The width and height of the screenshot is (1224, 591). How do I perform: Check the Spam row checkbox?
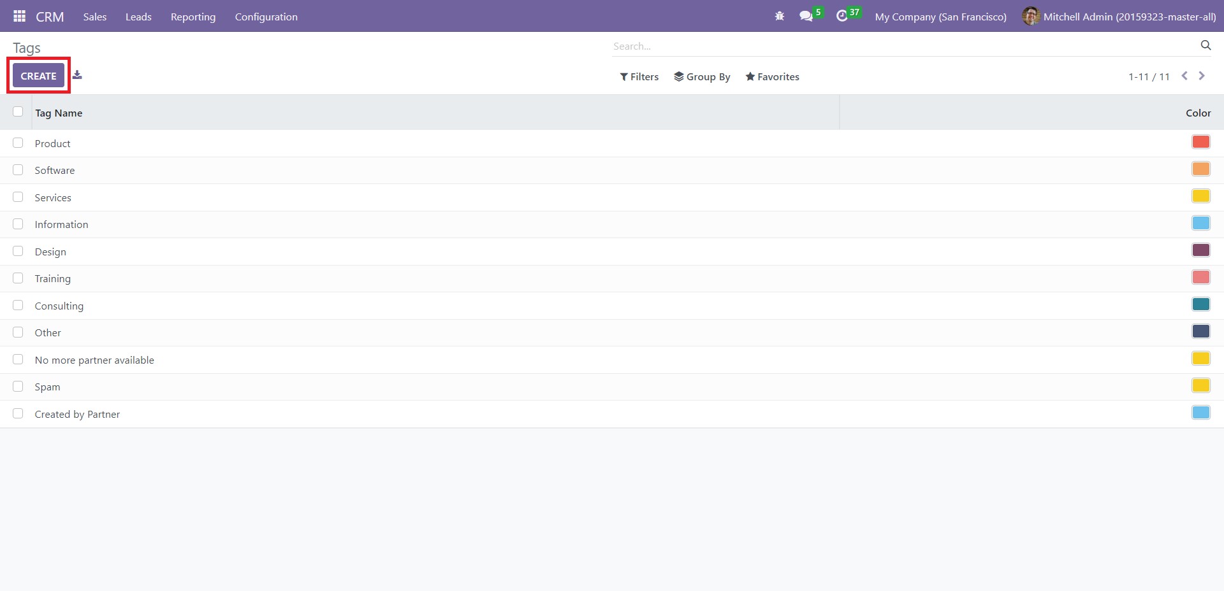(18, 386)
